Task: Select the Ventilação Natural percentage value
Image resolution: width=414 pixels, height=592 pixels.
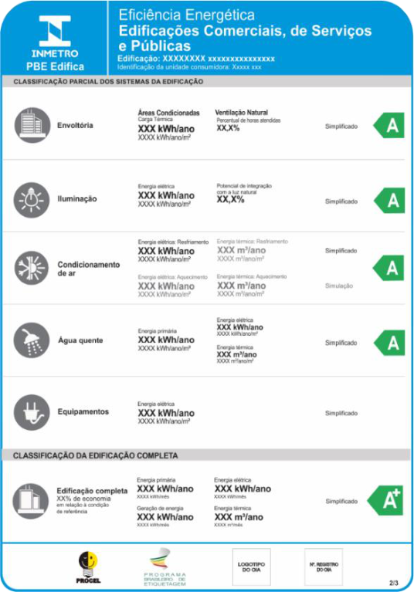Action: 228,128
